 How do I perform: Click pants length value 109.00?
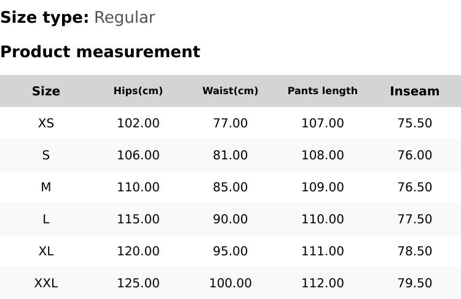pyautogui.click(x=323, y=187)
